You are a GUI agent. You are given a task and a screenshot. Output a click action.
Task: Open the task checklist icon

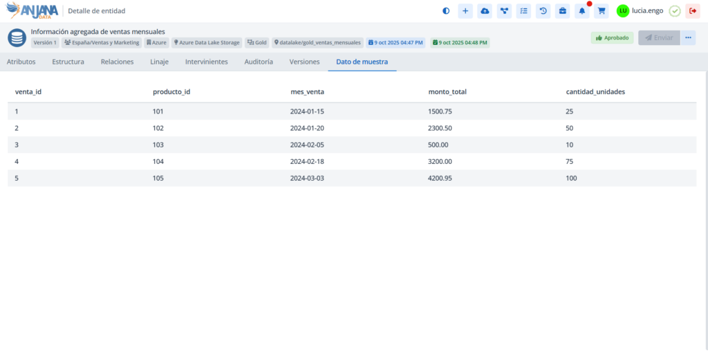coord(523,11)
